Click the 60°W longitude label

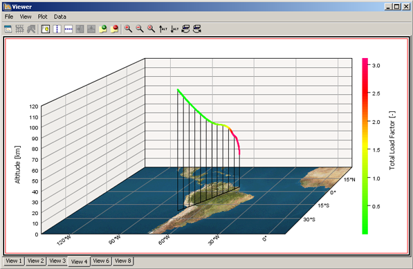pyautogui.click(x=164, y=240)
